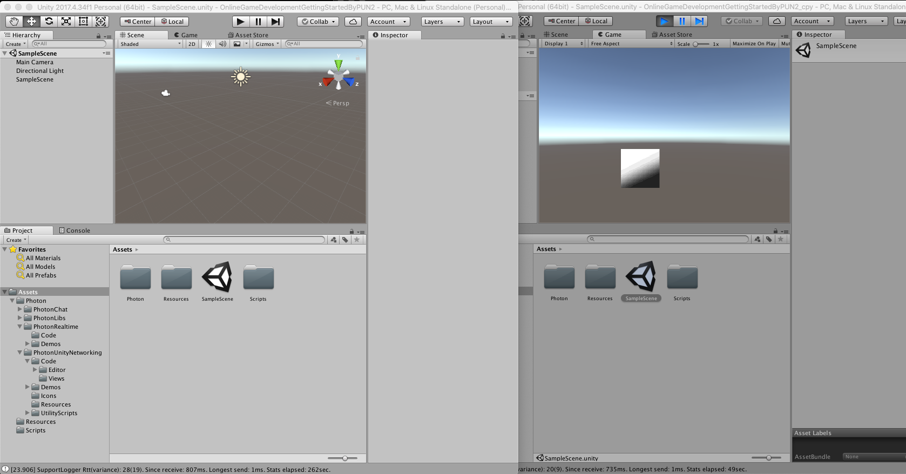Toggle 2D view in the Scene toolbar

(x=192, y=44)
